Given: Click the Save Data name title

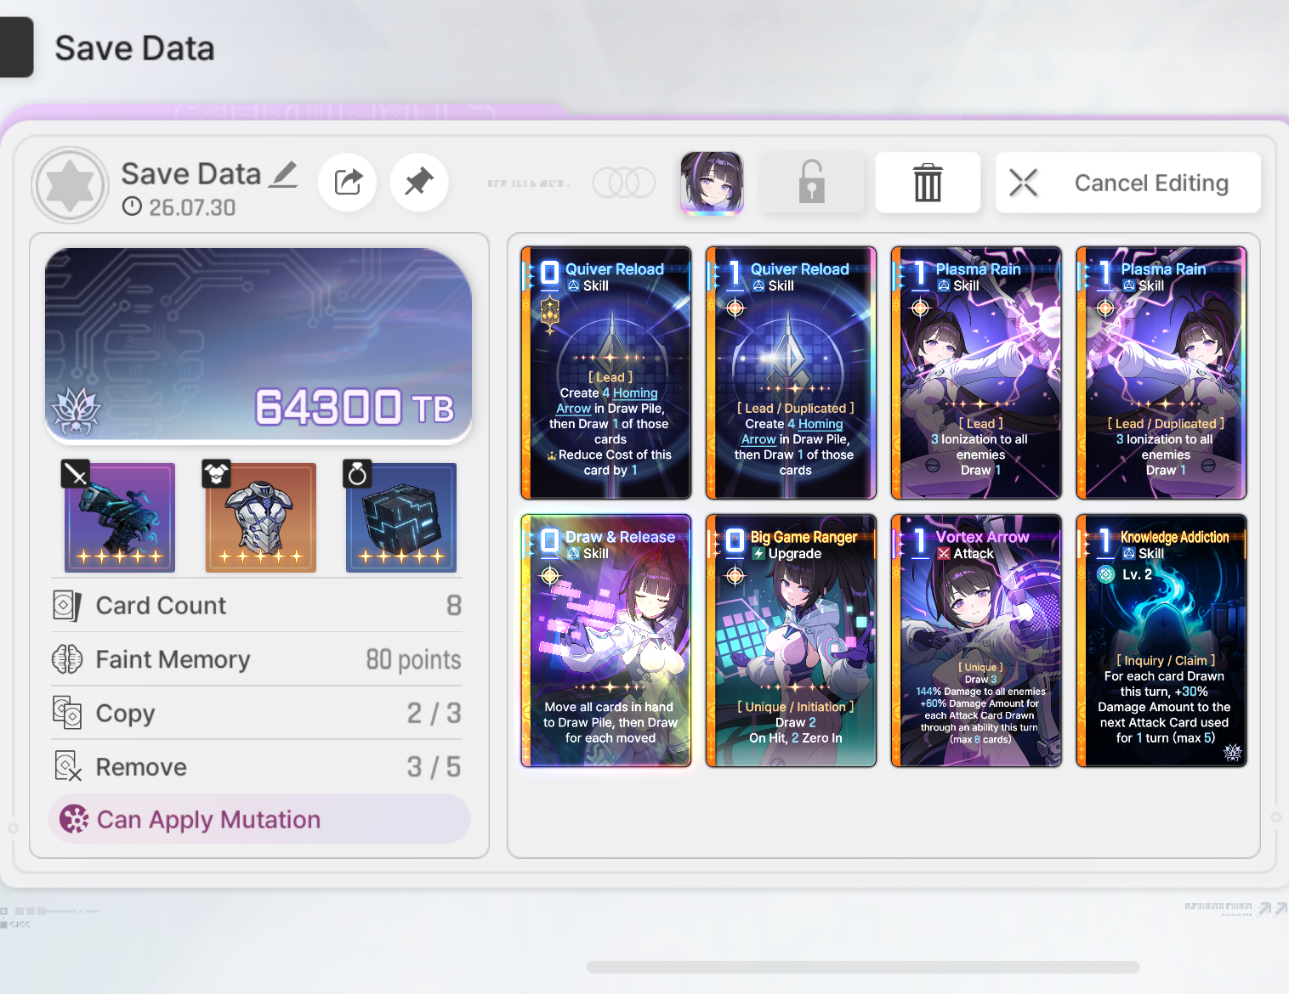Looking at the screenshot, I should point(190,173).
